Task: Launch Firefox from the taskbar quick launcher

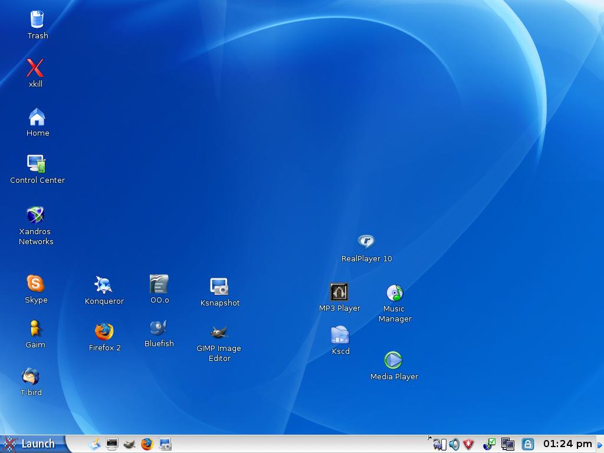Action: click(147, 444)
